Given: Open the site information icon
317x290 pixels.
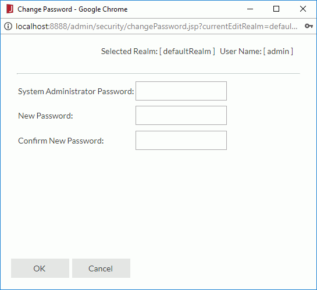Looking at the screenshot, I should 8,26.
